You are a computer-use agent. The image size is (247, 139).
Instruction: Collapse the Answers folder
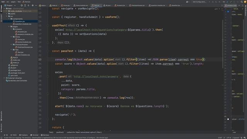pos(11,29)
